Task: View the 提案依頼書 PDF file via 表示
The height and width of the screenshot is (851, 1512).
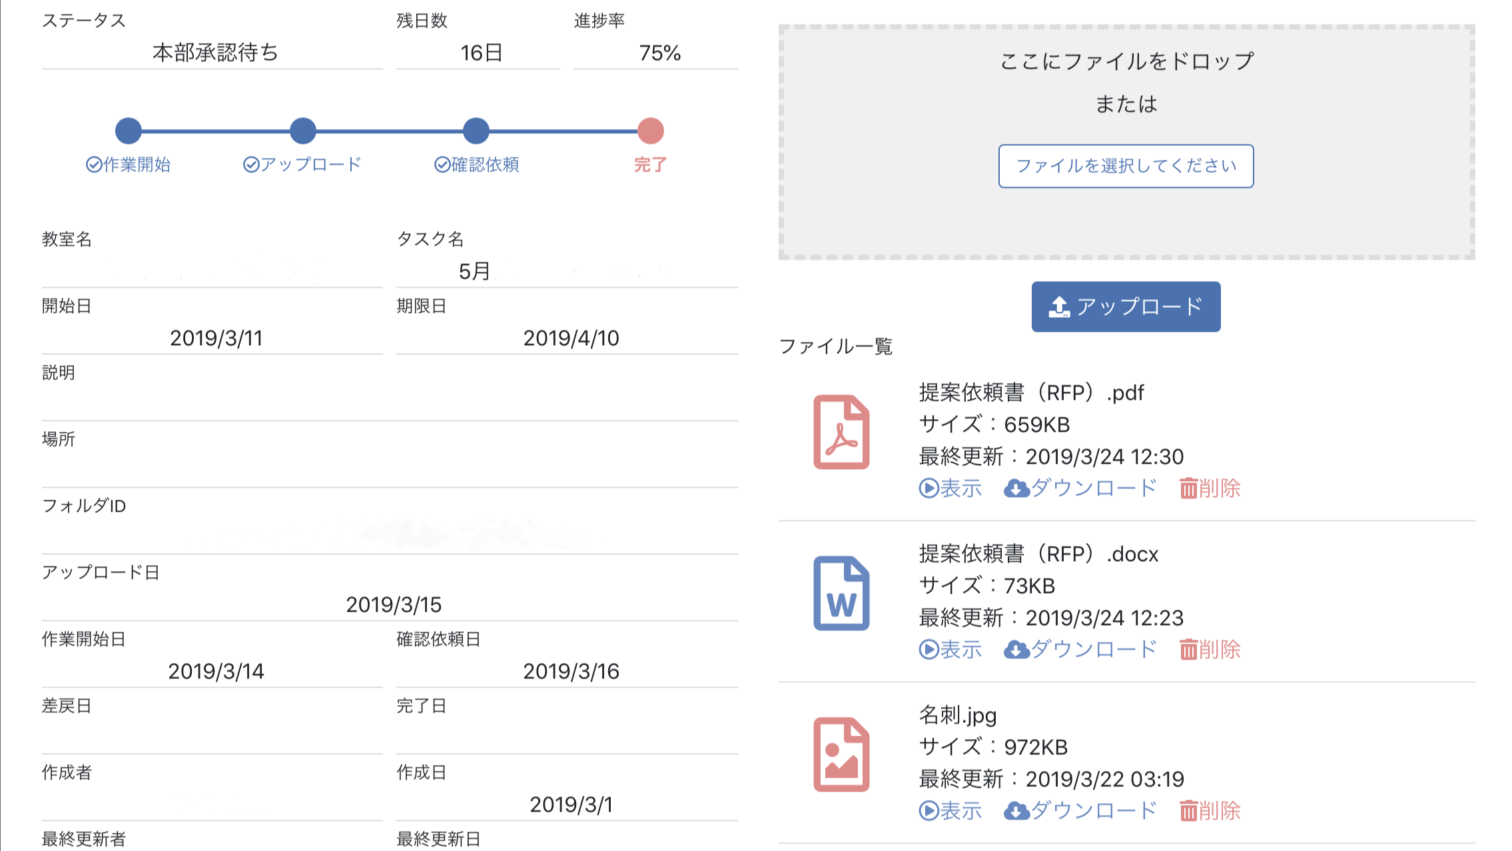Action: pos(950,488)
